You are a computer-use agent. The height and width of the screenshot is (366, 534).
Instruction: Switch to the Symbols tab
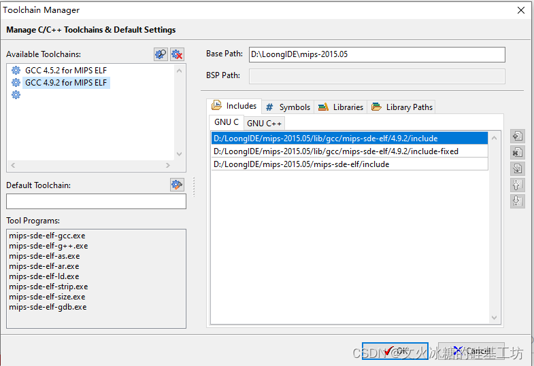(x=288, y=107)
